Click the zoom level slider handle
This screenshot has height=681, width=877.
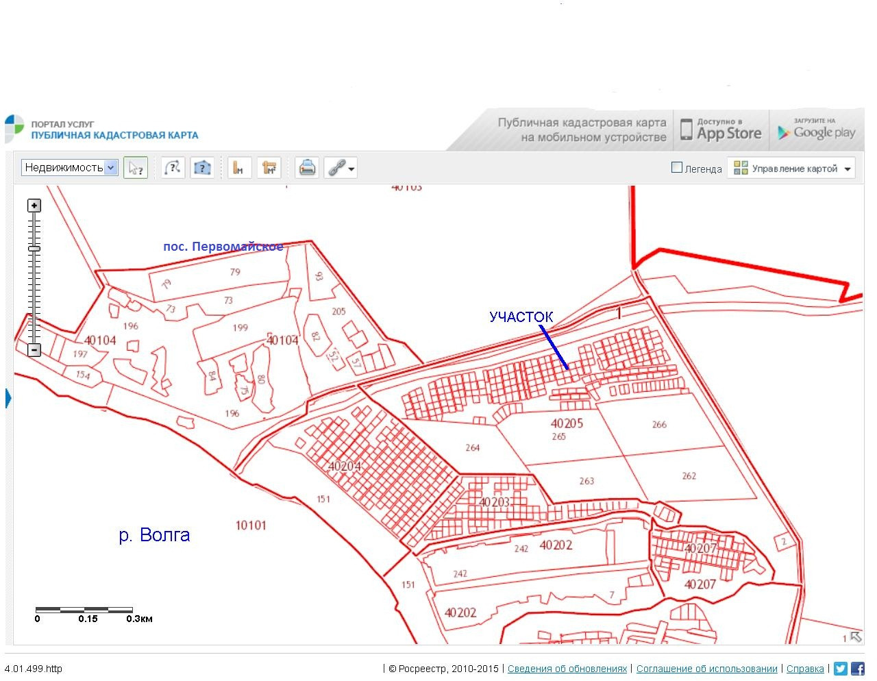(34, 248)
